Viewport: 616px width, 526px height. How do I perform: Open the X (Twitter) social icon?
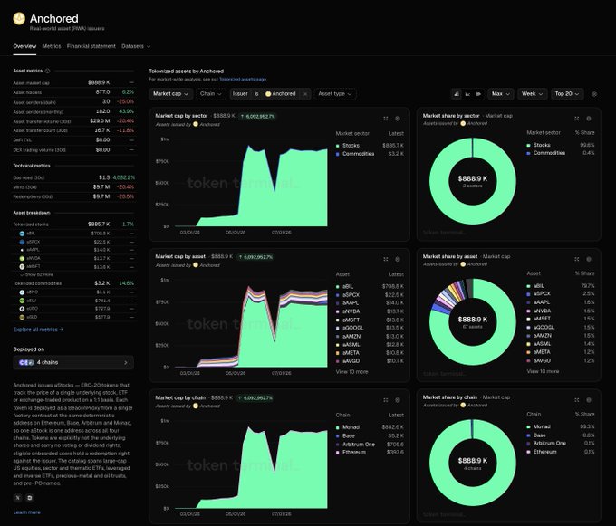coord(18,498)
